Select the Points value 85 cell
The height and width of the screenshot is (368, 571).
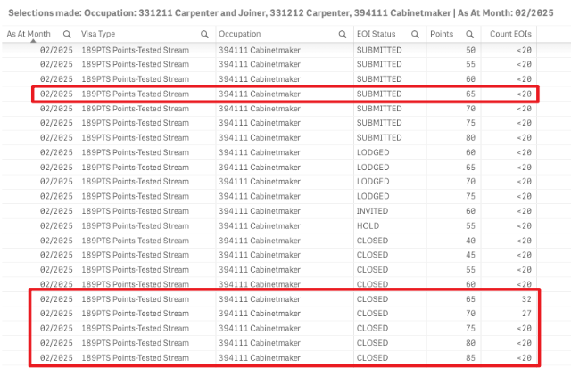469,357
